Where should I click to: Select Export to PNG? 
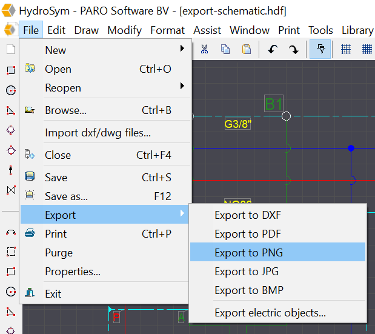coord(277,252)
